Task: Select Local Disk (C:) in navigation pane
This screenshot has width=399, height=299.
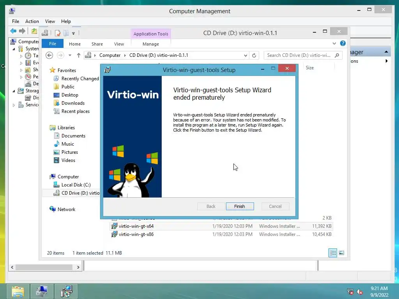Action: click(72, 185)
